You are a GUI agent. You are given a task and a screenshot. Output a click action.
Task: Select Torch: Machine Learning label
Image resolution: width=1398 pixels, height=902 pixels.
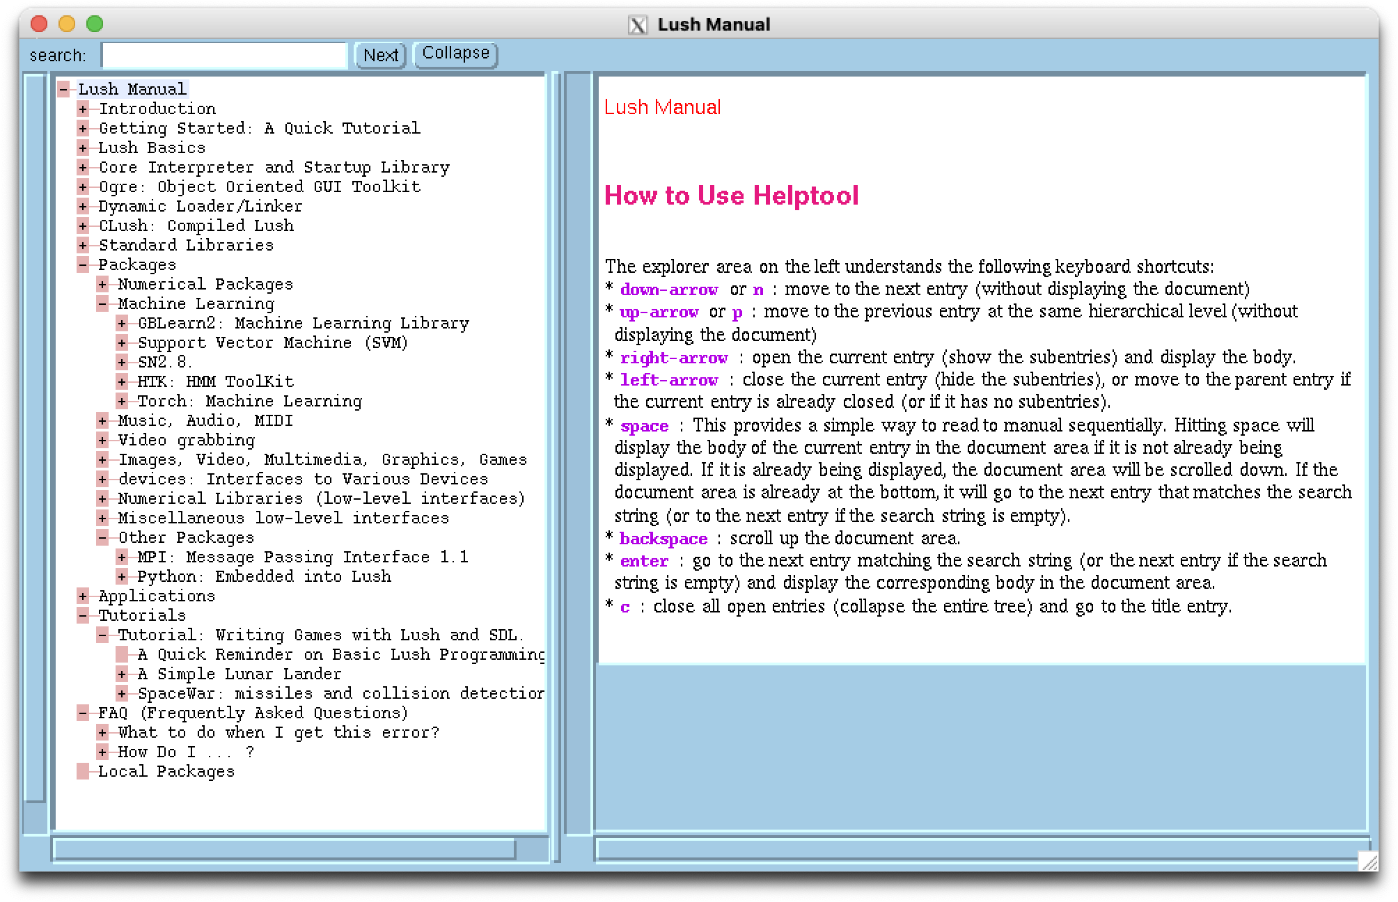(x=250, y=401)
